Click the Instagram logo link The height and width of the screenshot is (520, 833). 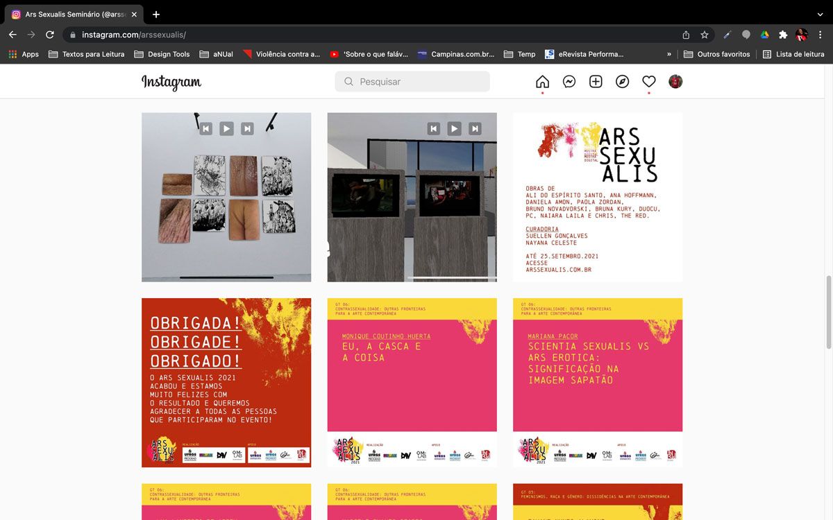171,82
